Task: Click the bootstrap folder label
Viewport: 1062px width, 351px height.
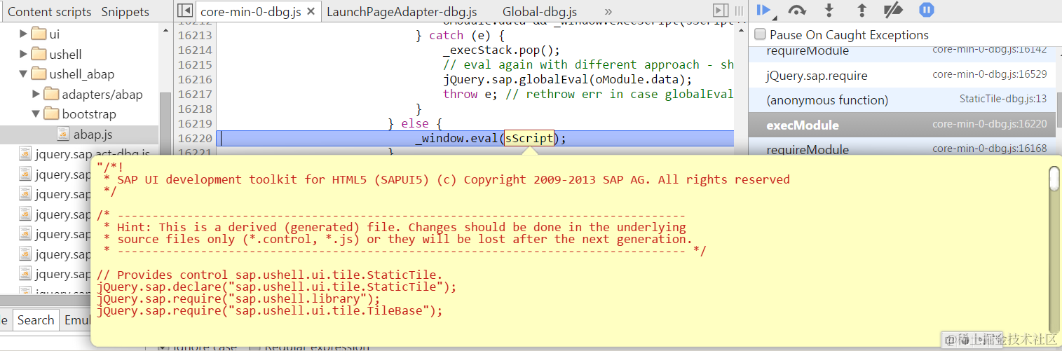Action: (x=89, y=113)
